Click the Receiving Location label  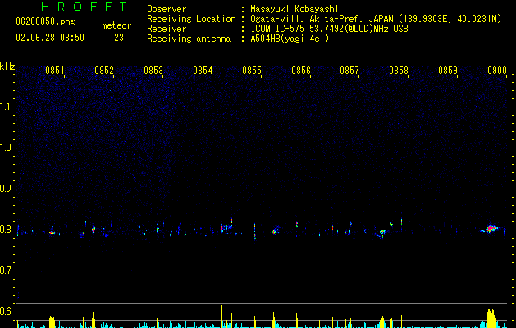click(x=191, y=19)
